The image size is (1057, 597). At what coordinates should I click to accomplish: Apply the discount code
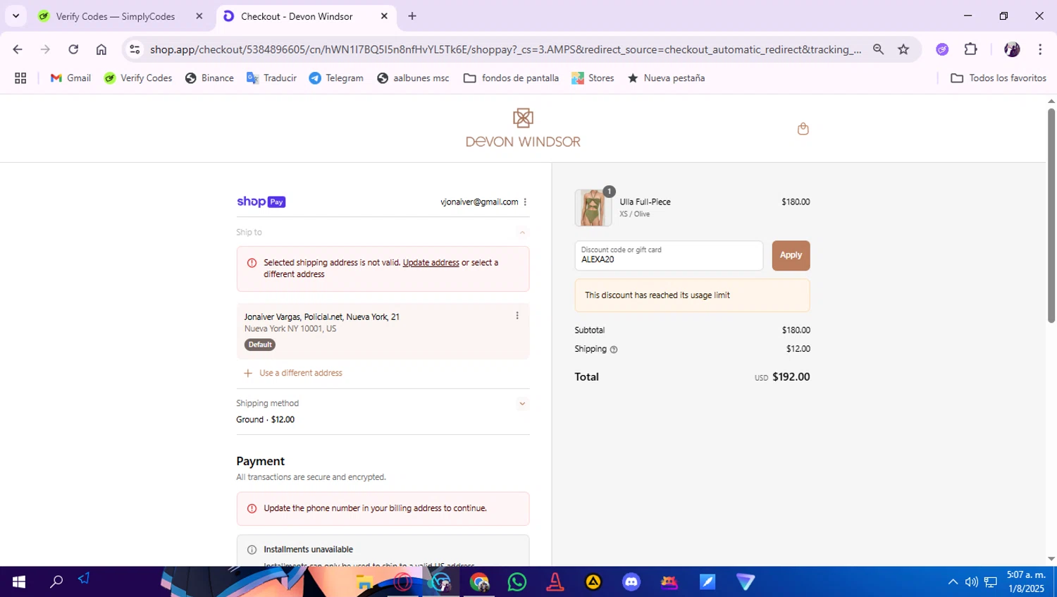791,256
